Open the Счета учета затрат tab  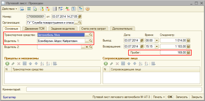[94, 28]
